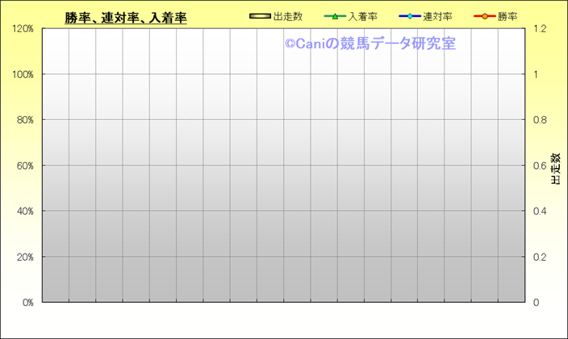Select the 0.4 right axis value
The image size is (568, 339).
coord(540,211)
